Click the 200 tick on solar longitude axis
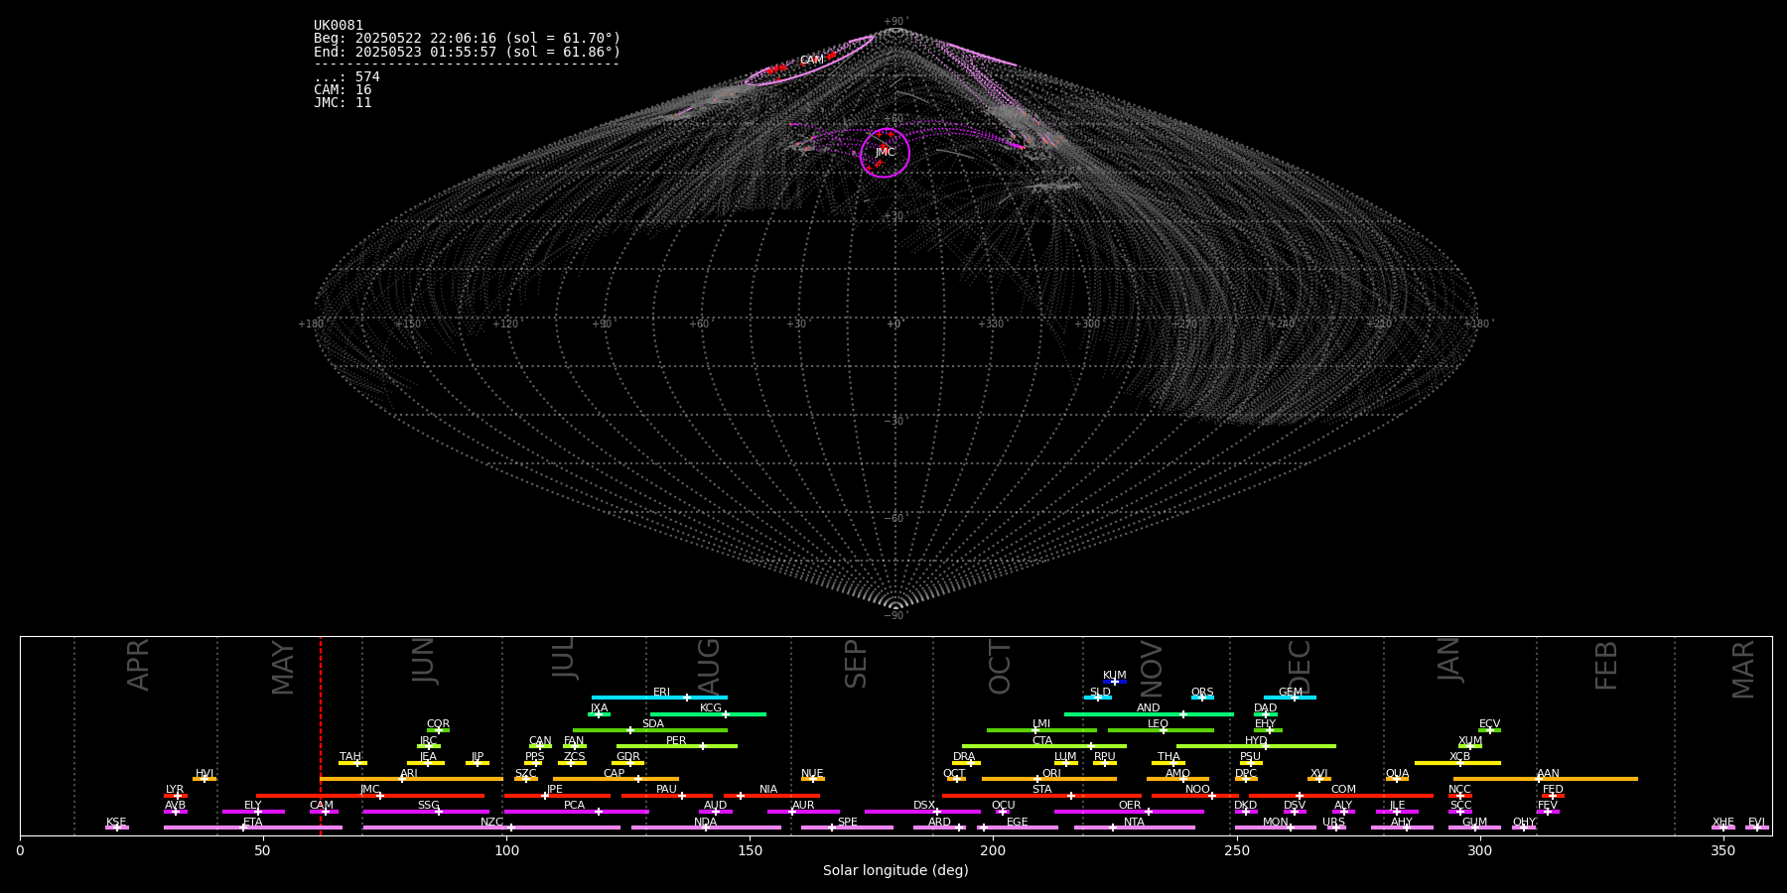Viewport: 1787px width, 893px height. pyautogui.click(x=993, y=851)
